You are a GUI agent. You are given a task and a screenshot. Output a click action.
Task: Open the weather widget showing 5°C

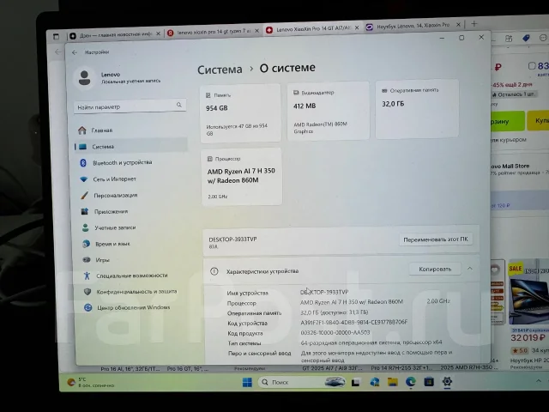pyautogui.click(x=92, y=382)
